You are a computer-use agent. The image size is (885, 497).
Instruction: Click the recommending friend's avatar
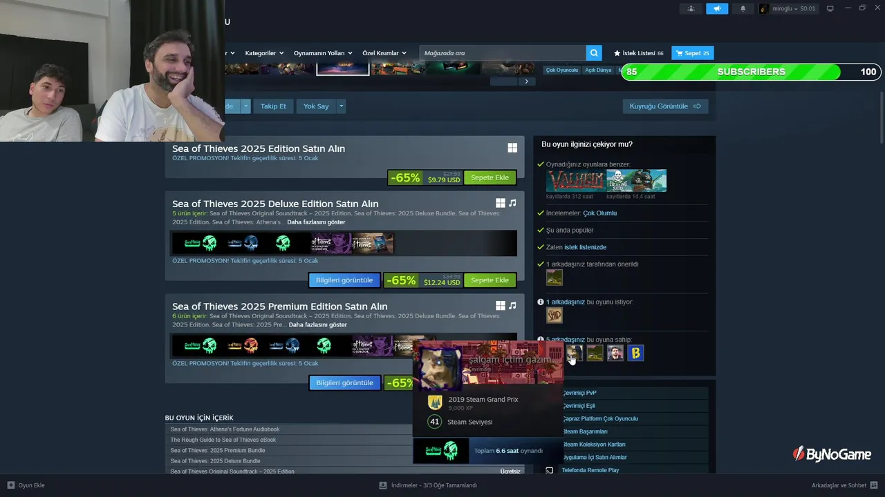[x=555, y=277]
